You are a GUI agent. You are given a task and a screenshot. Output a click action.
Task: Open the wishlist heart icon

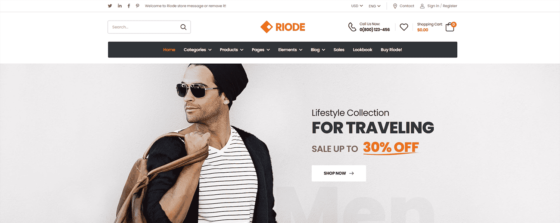pyautogui.click(x=404, y=27)
